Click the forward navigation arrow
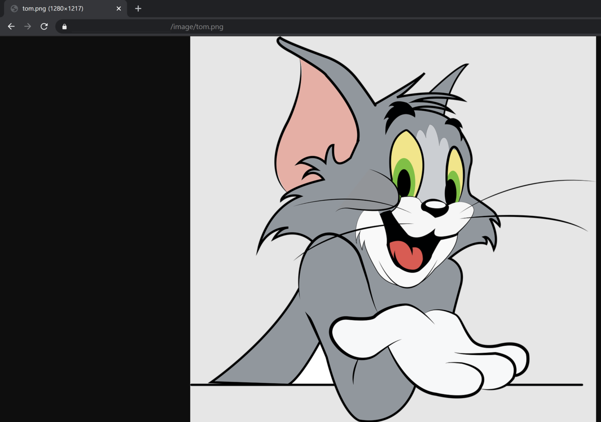Image resolution: width=601 pixels, height=422 pixels. point(27,26)
